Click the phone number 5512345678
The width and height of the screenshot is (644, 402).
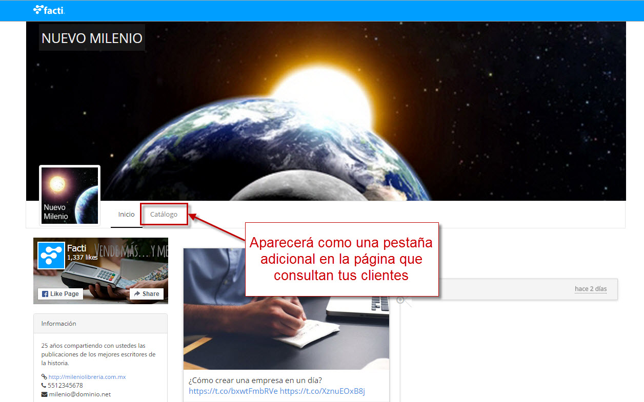66,386
